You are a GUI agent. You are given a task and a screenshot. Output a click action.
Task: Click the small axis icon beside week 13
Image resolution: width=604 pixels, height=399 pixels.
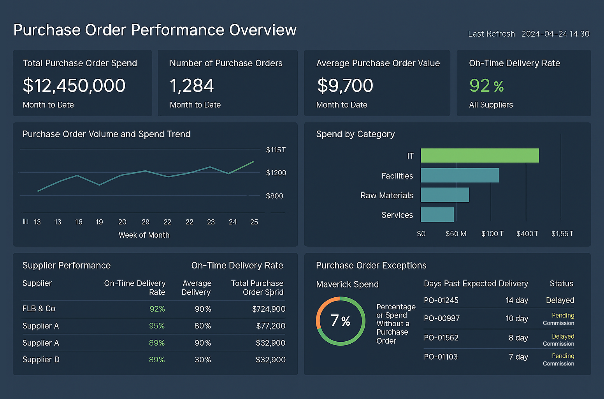coord(25,221)
